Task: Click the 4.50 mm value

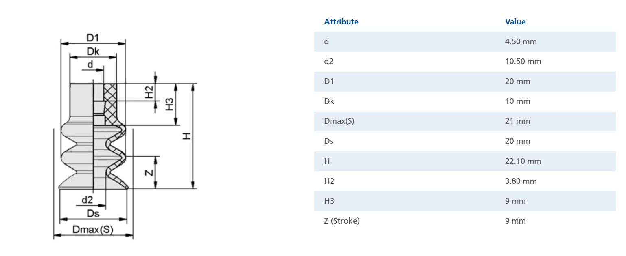Action: pos(521,41)
